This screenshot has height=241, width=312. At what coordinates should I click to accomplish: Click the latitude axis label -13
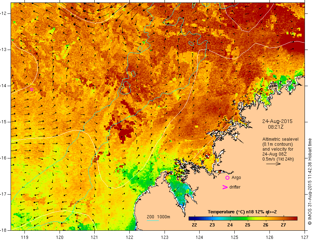pos(4,50)
